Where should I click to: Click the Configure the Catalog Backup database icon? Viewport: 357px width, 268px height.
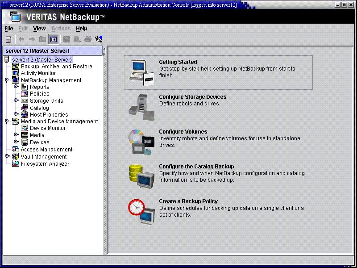(x=141, y=177)
